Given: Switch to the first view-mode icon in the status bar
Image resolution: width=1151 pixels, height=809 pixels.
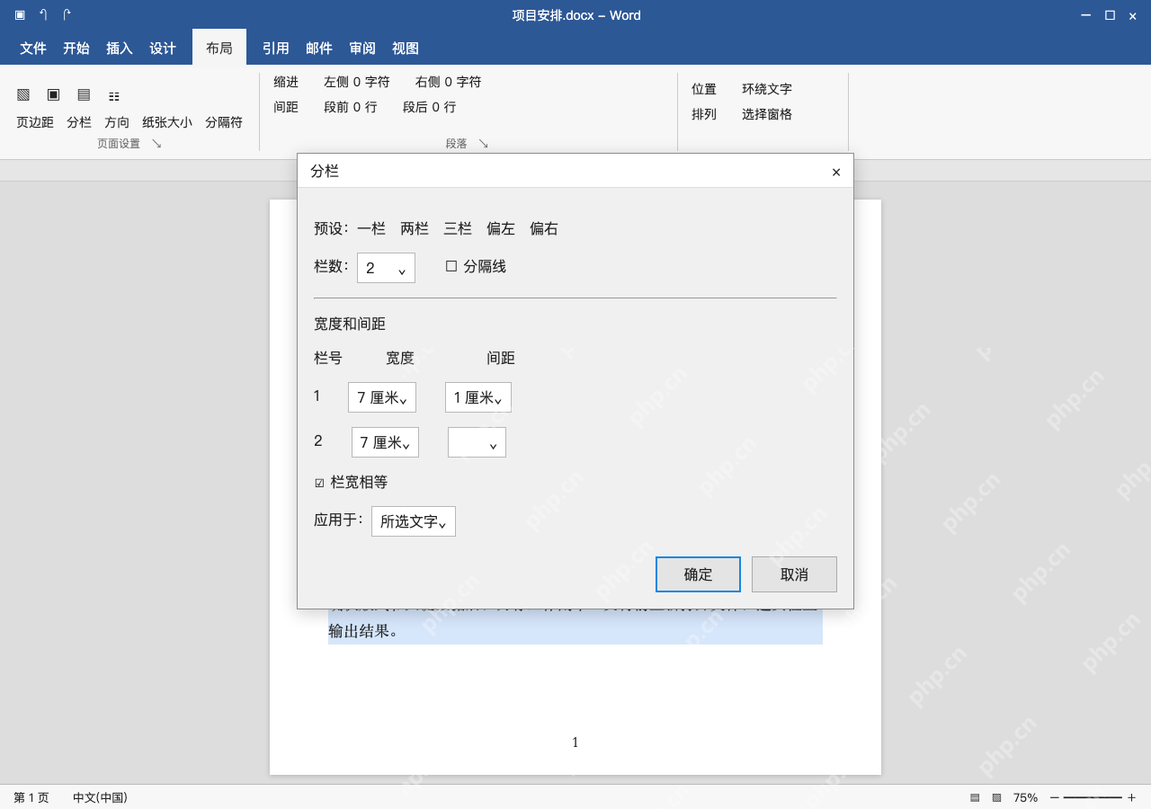Looking at the screenshot, I should (x=975, y=797).
